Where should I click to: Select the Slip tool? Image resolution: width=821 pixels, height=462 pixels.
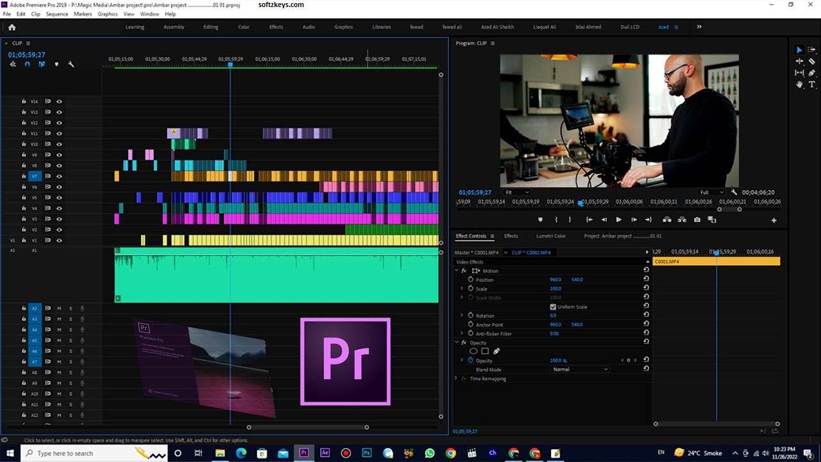point(799,73)
